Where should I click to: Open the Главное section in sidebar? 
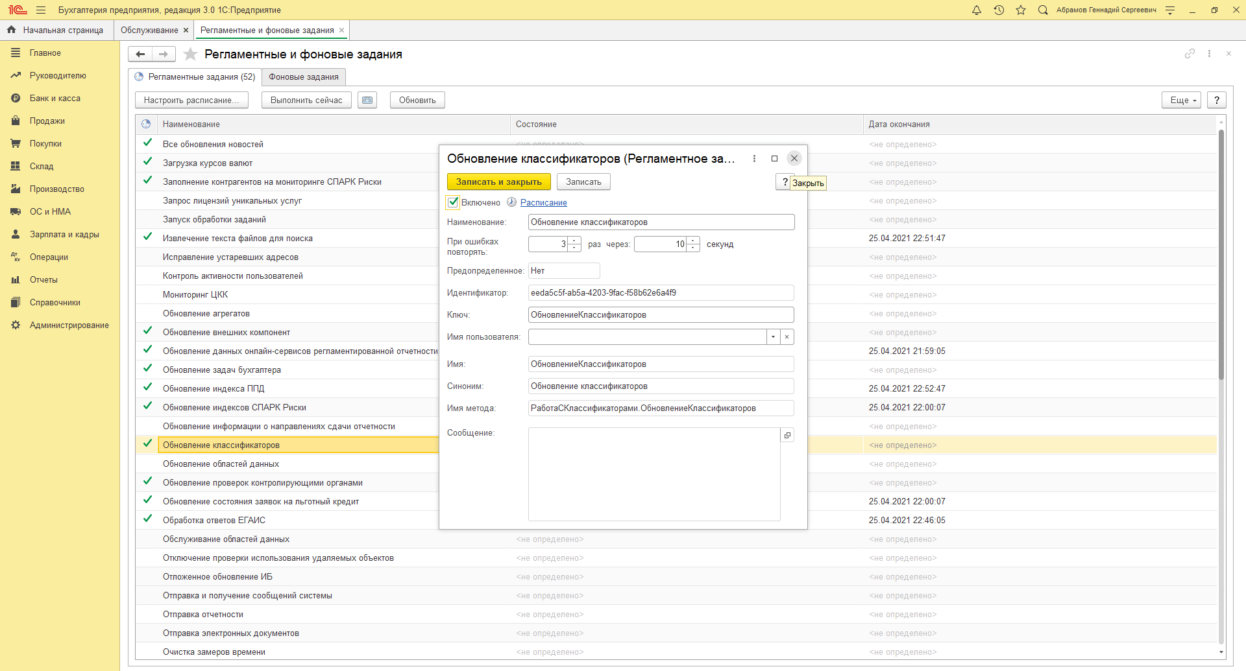[x=45, y=53]
